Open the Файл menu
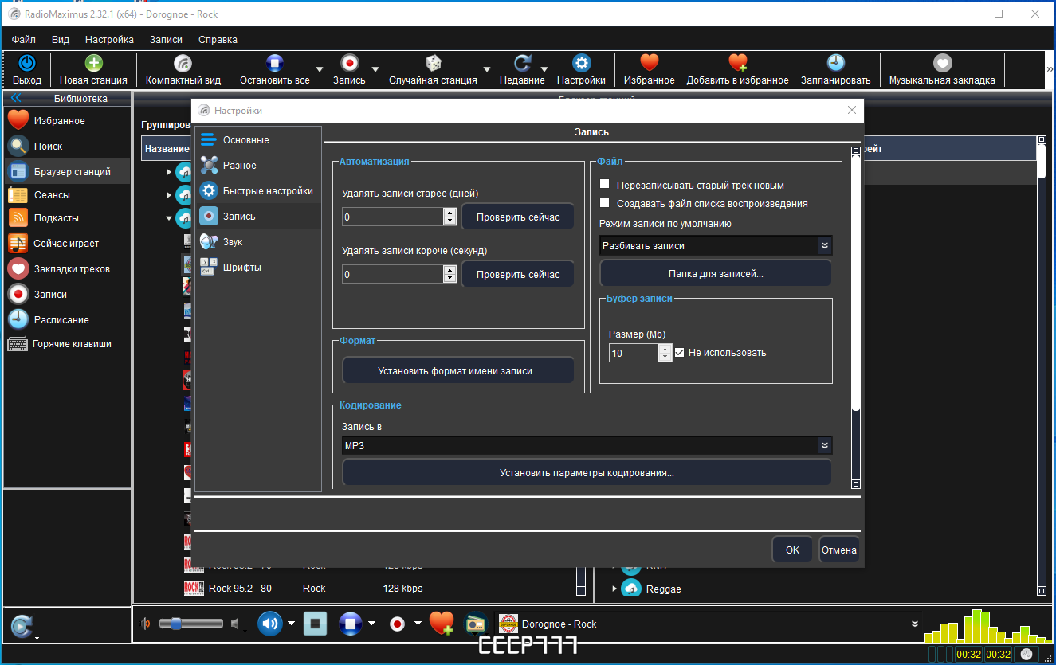The width and height of the screenshot is (1056, 665). coord(24,39)
